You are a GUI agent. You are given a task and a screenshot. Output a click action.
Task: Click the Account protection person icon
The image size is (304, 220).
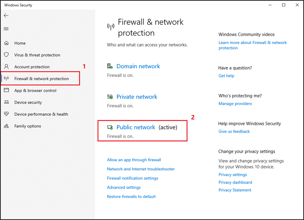click(6, 66)
